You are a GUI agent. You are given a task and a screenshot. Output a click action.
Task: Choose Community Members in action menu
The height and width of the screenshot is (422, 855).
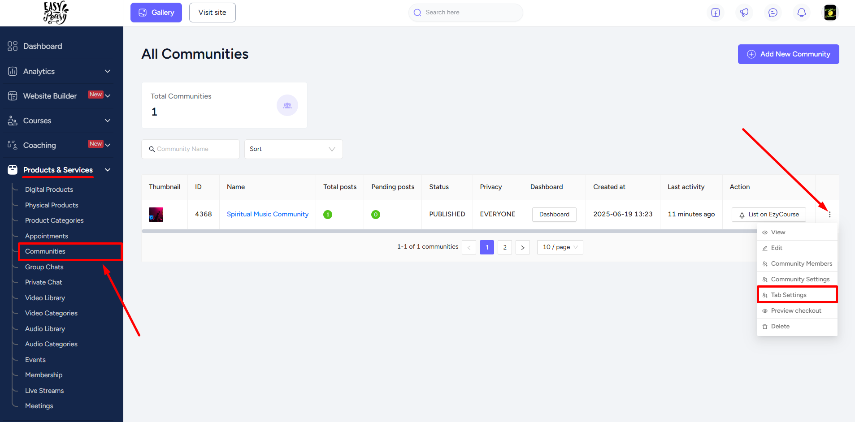(x=797, y=264)
